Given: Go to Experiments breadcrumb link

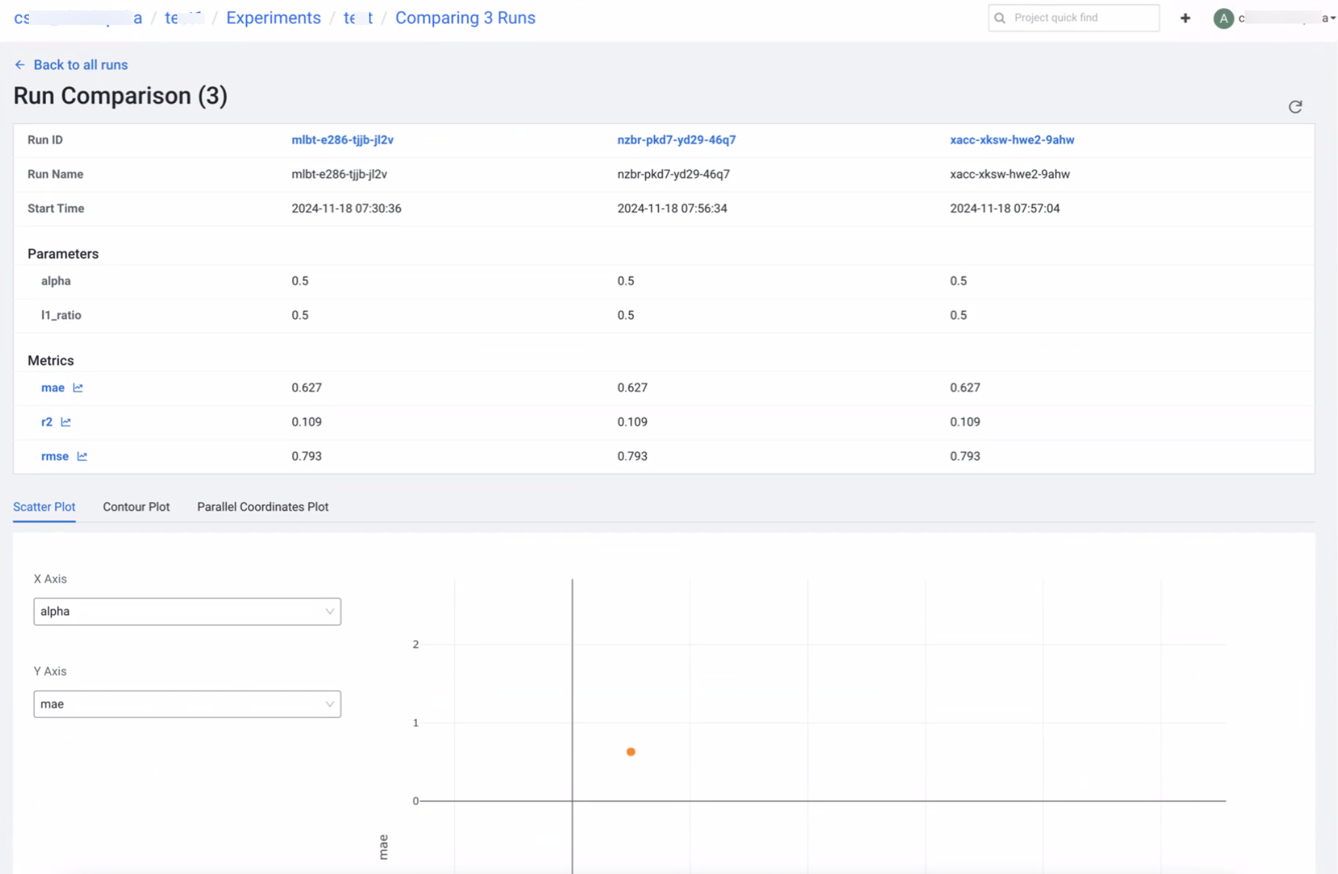Looking at the screenshot, I should [x=273, y=18].
